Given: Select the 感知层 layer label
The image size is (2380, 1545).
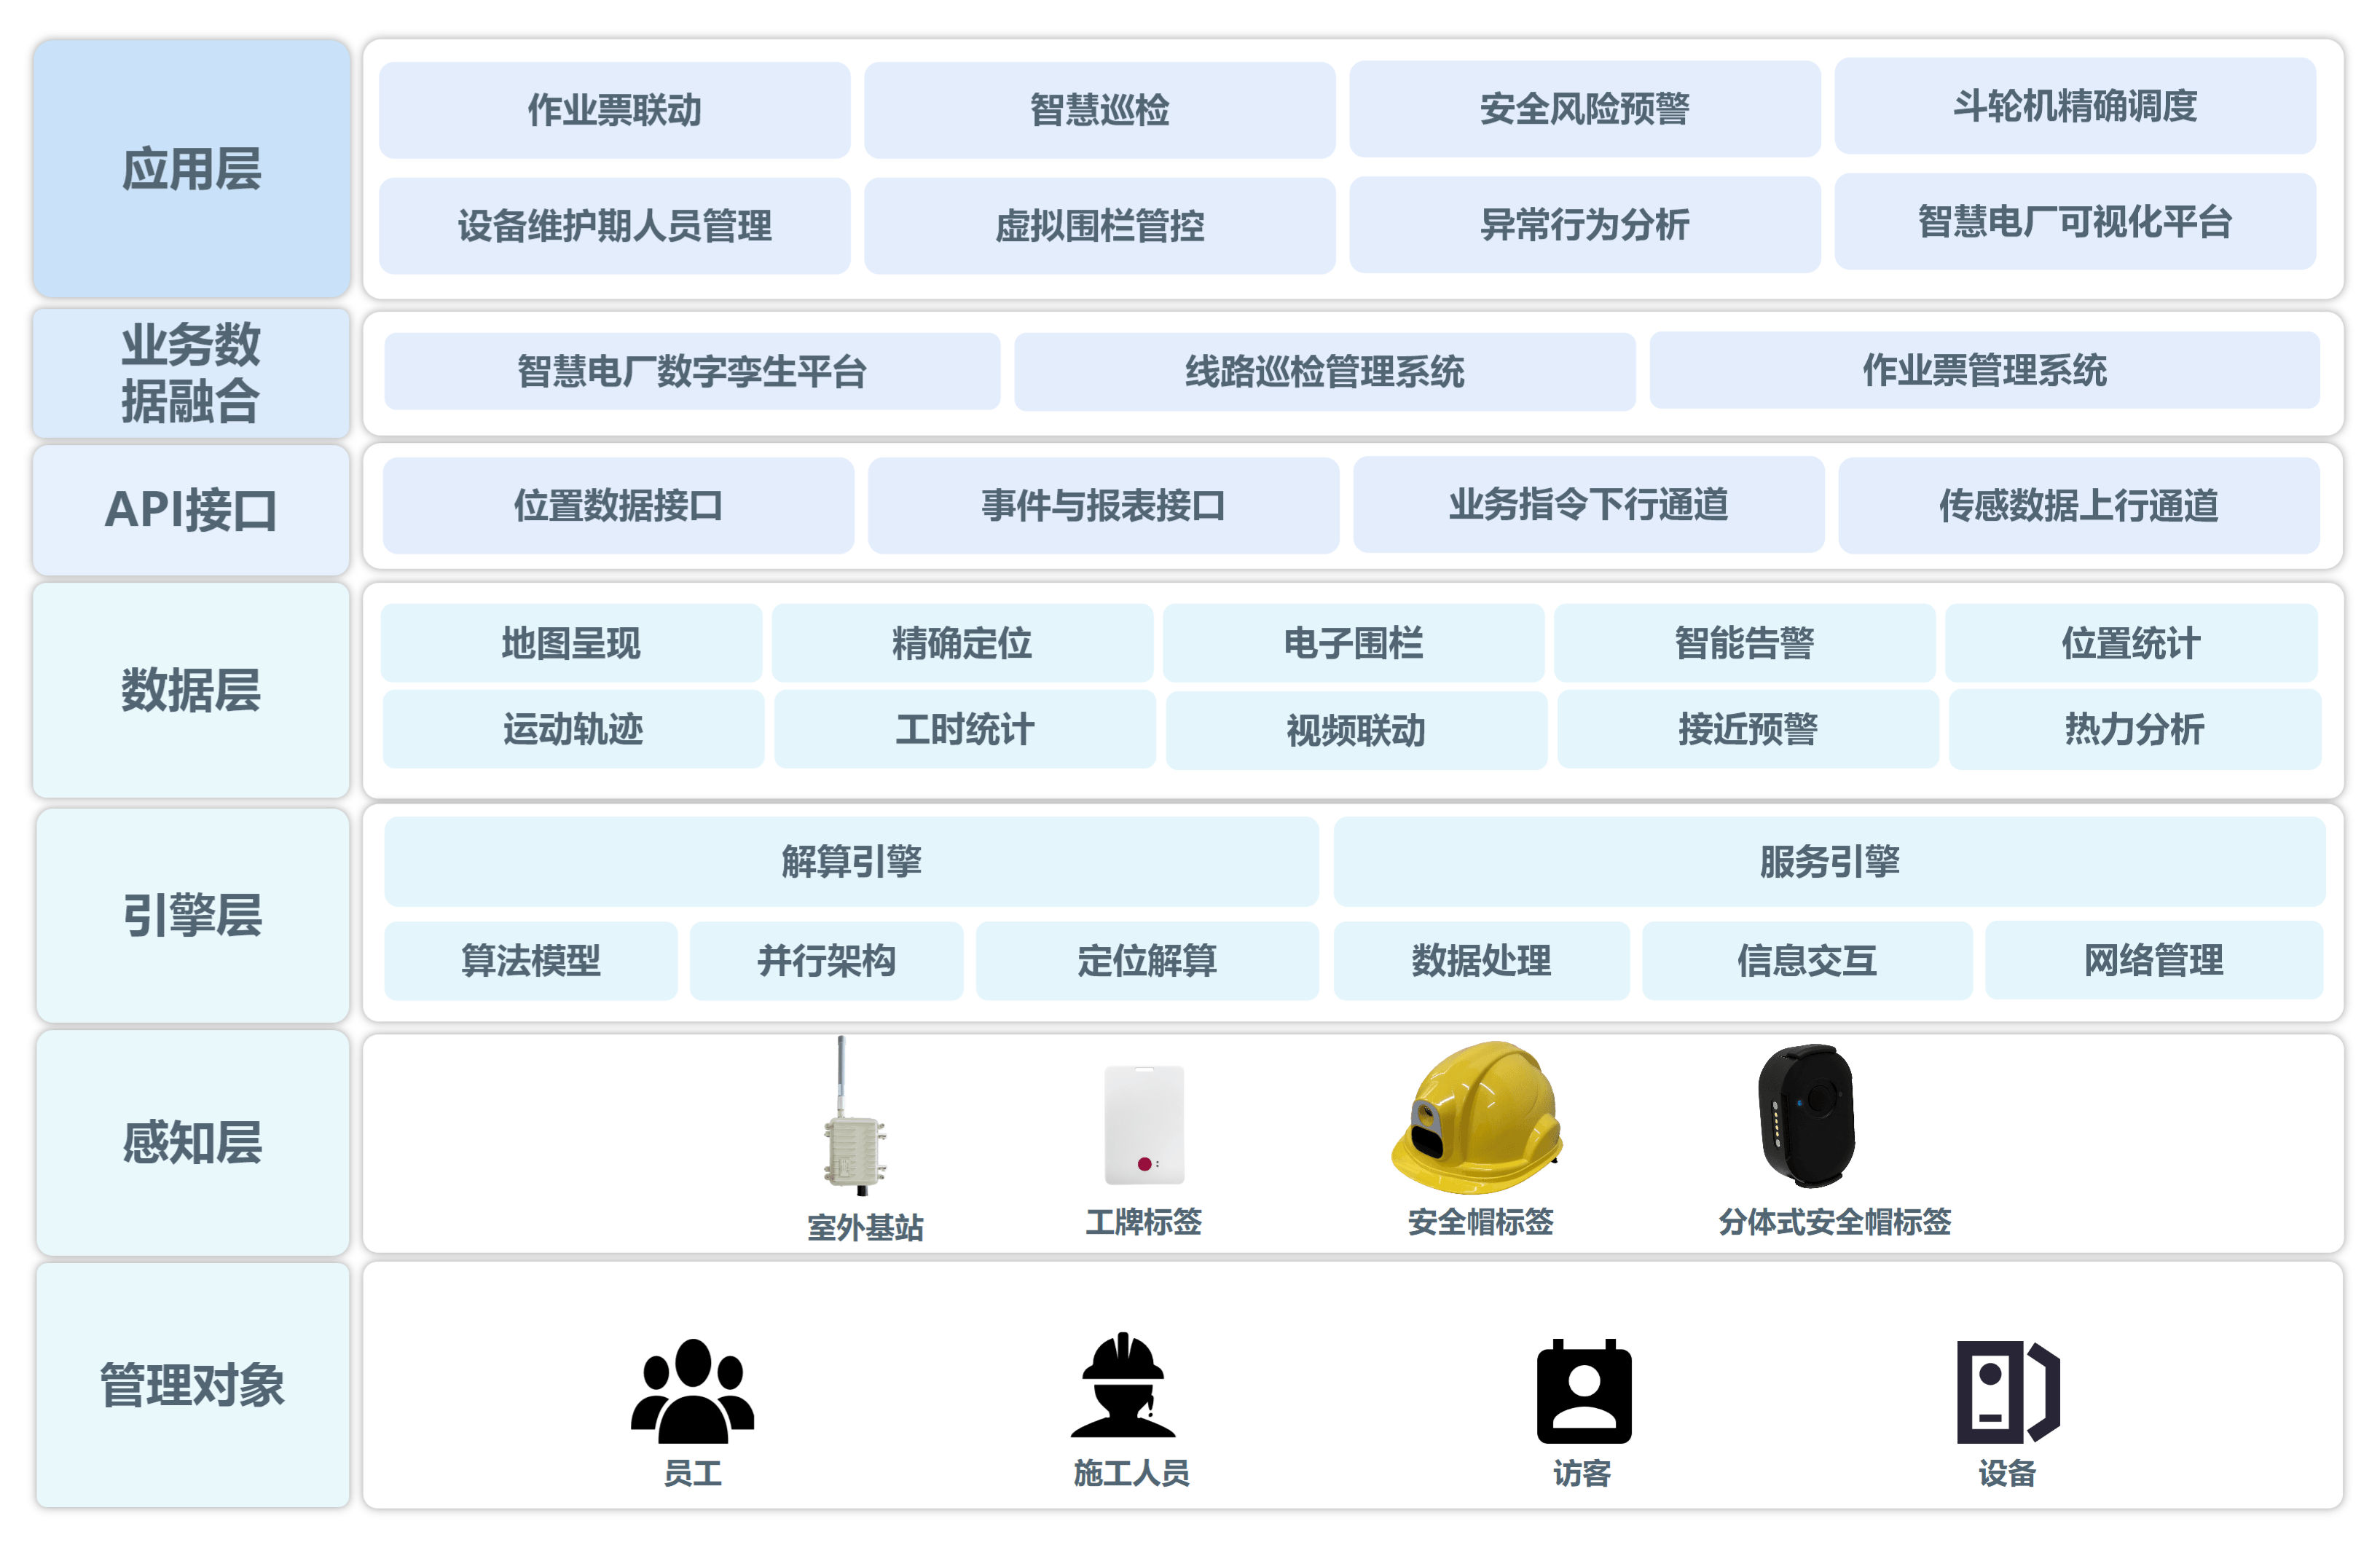Looking at the screenshot, I should tap(192, 1143).
